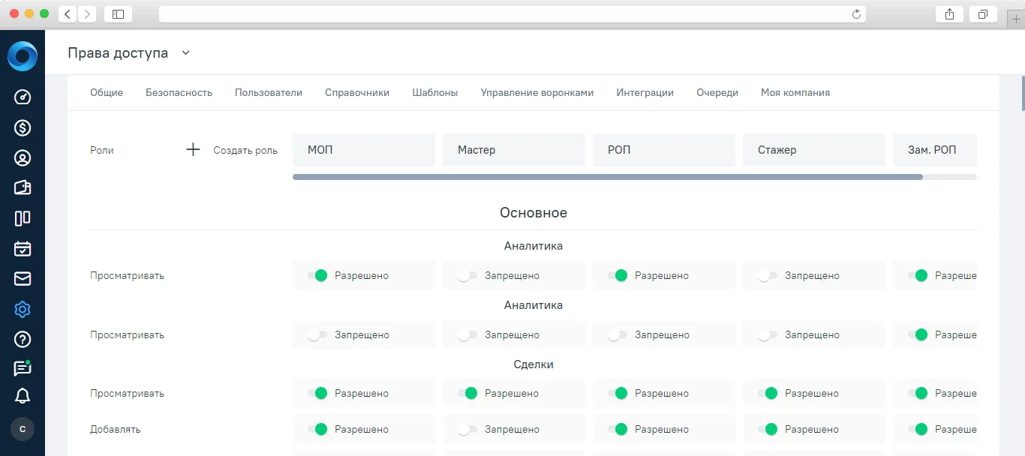
Task: Toggle Мастер Сделки Добавлять switch
Action: (x=467, y=429)
